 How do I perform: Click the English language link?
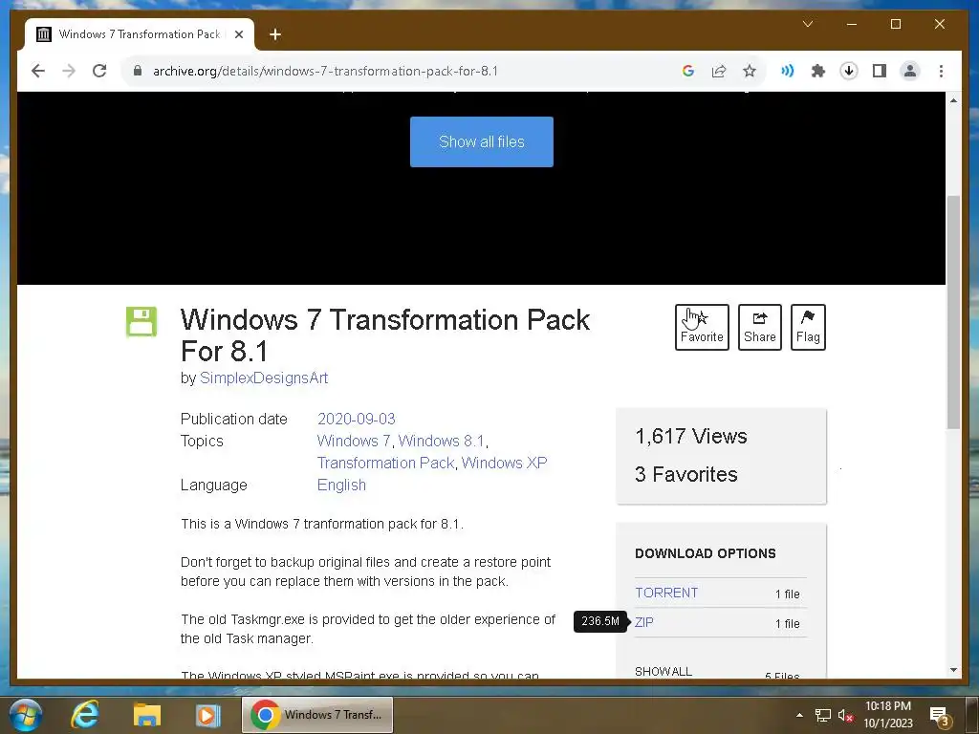coord(341,485)
